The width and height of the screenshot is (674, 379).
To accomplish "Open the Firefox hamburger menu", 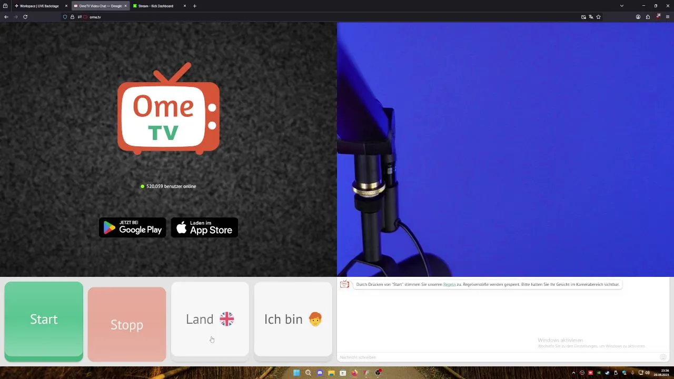I will (668, 17).
